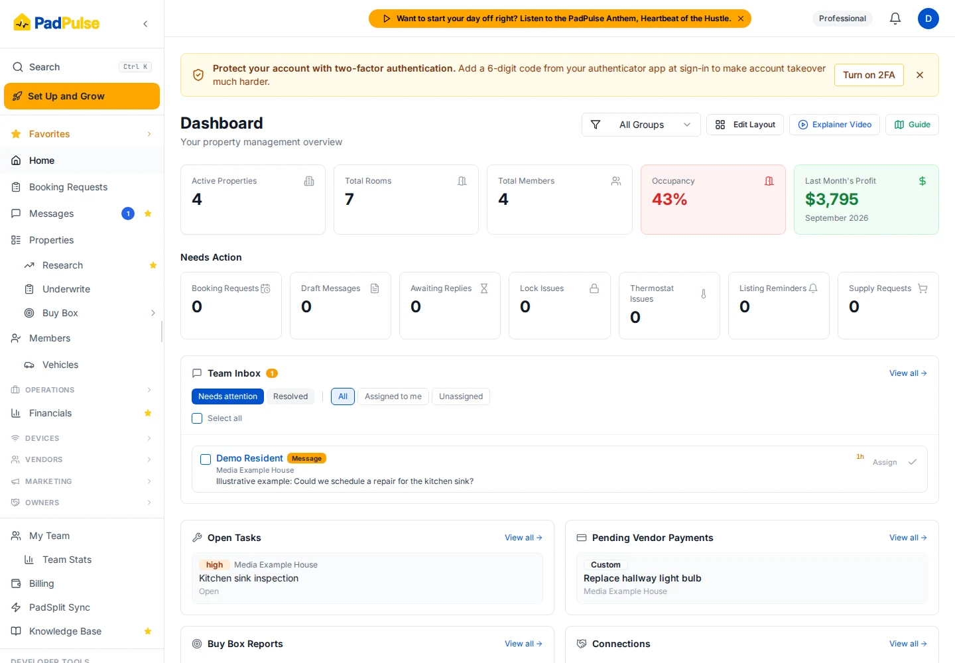955x663 pixels.
Task: Mark Demo Resident message resolved checkmark
Action: (x=912, y=462)
